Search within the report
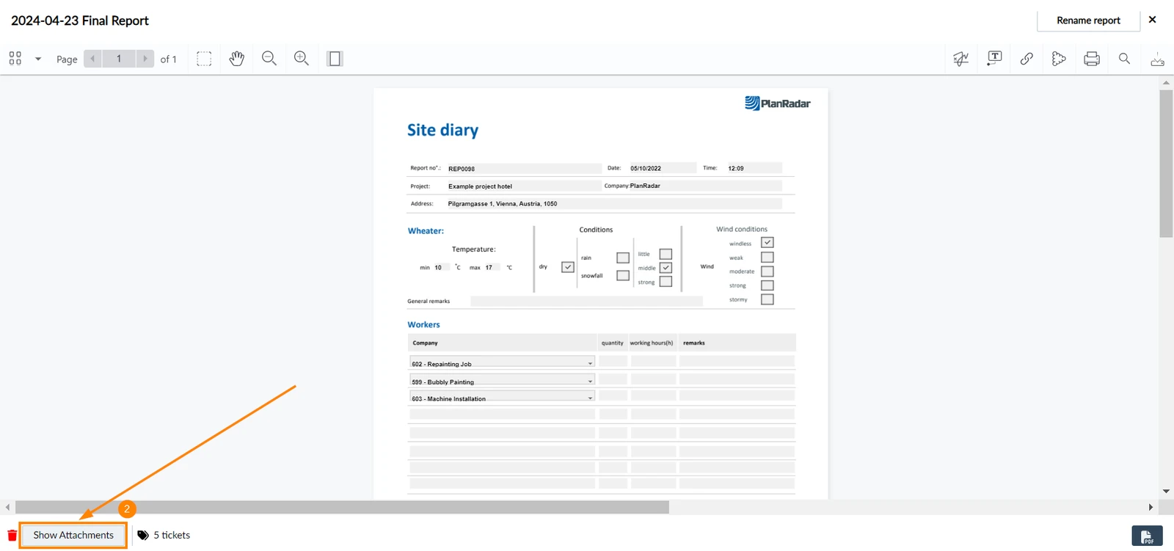The image size is (1174, 551). [1124, 59]
